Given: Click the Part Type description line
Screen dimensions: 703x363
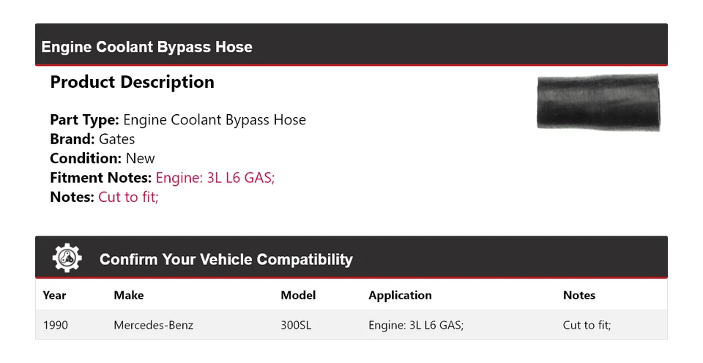Looking at the screenshot, I should [x=178, y=120].
